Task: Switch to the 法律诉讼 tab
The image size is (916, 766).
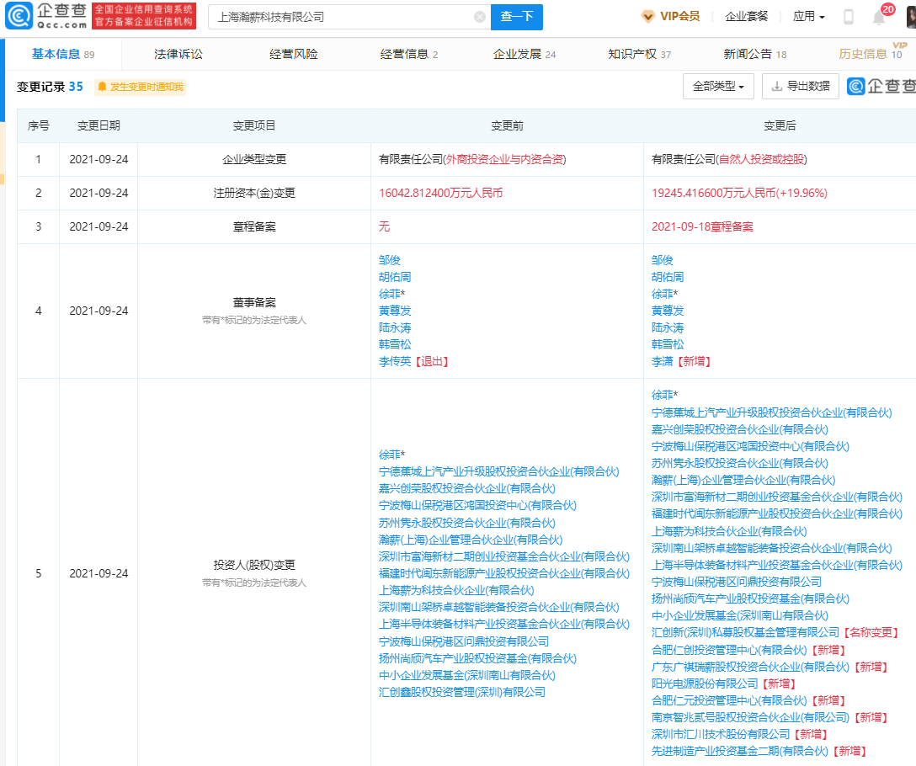Action: pyautogui.click(x=178, y=54)
